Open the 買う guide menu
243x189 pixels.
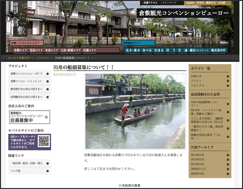[171, 50]
